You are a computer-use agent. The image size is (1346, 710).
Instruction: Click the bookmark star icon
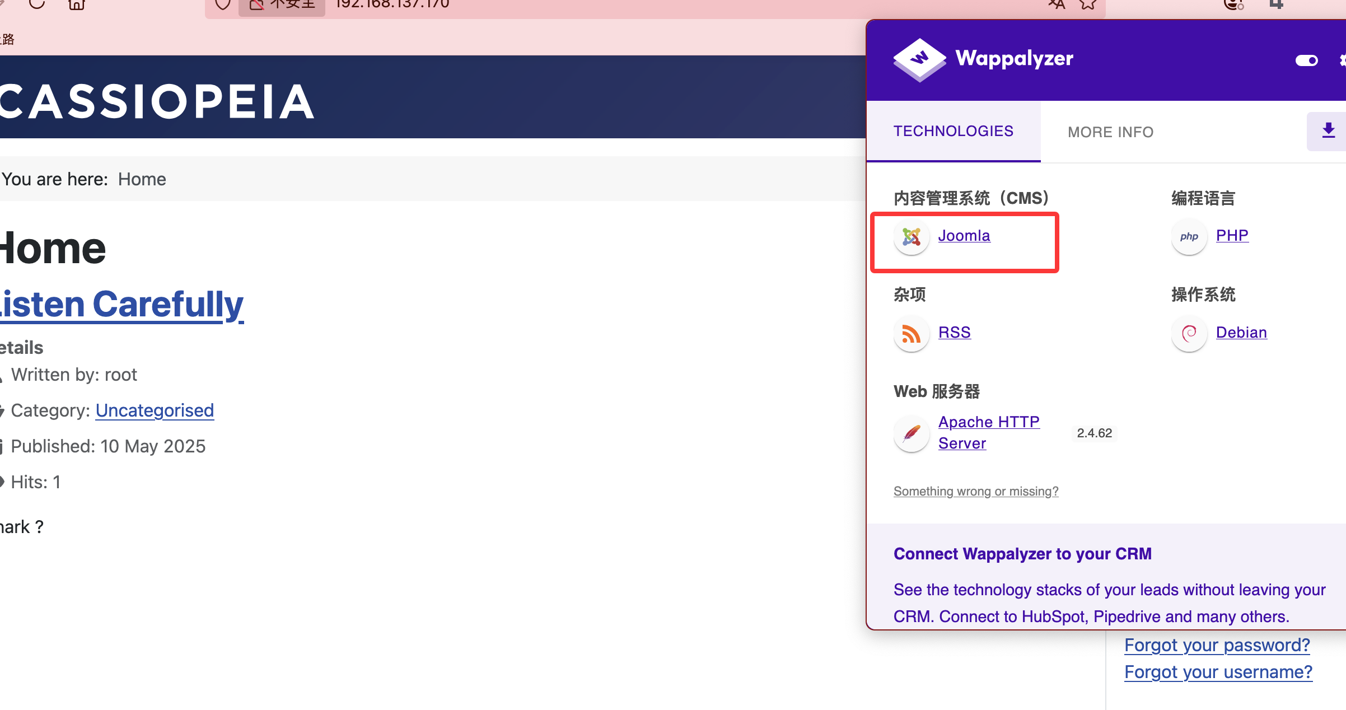tap(1088, 4)
